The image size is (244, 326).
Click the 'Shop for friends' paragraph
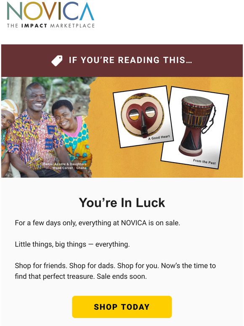(115, 271)
